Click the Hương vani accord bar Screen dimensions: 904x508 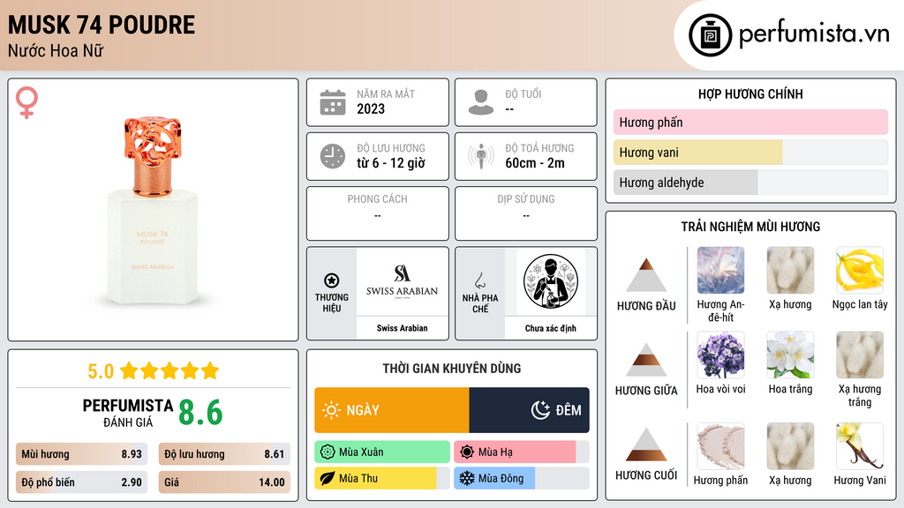[x=750, y=153]
